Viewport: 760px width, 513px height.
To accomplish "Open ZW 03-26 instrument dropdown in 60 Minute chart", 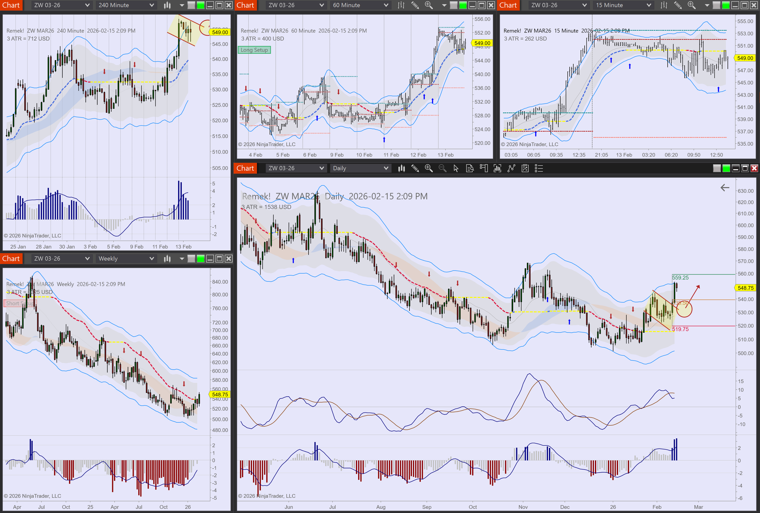I will (x=295, y=5).
